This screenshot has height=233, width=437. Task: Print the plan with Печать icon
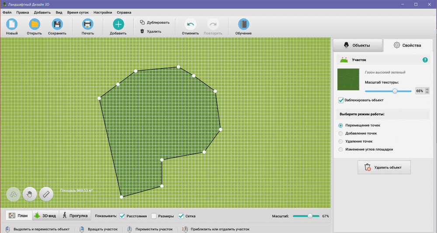(87, 24)
